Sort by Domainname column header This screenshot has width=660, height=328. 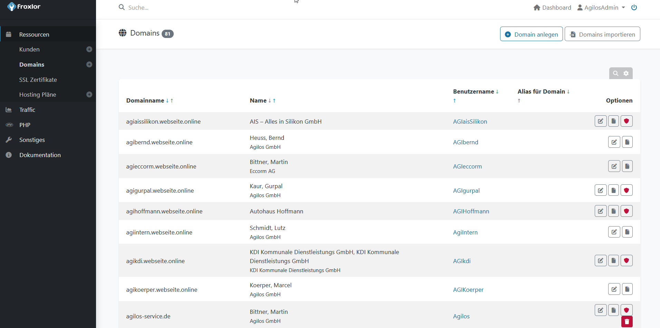[145, 100]
